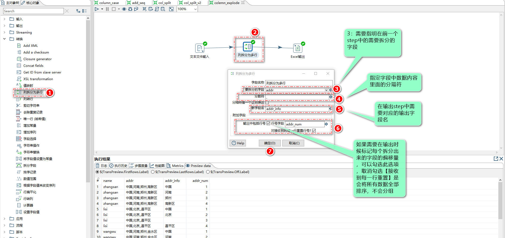Click the 新字段名 input field
The image size is (505, 238).
297,109
